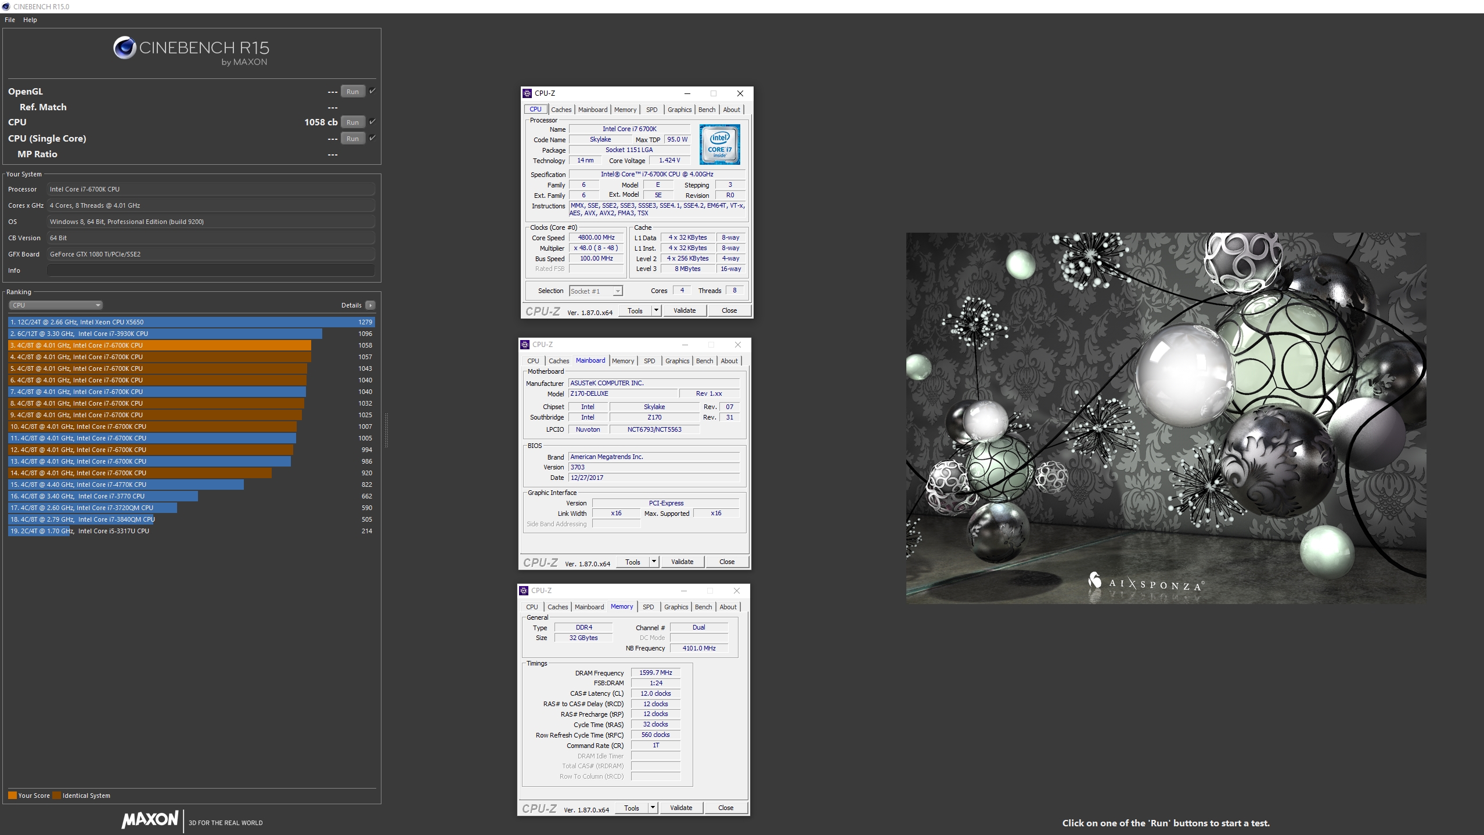Click CPU-Z icon in Memory window title
This screenshot has height=835, width=1484.
pos(524,591)
